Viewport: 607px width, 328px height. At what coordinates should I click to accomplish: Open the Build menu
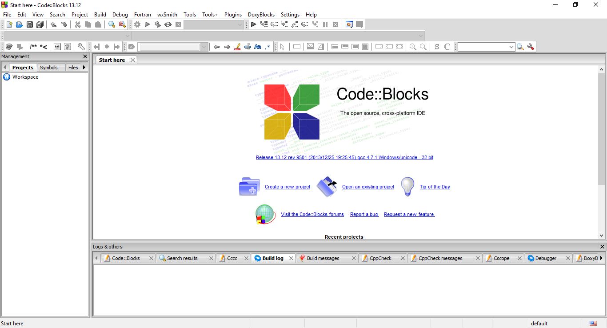[100, 14]
